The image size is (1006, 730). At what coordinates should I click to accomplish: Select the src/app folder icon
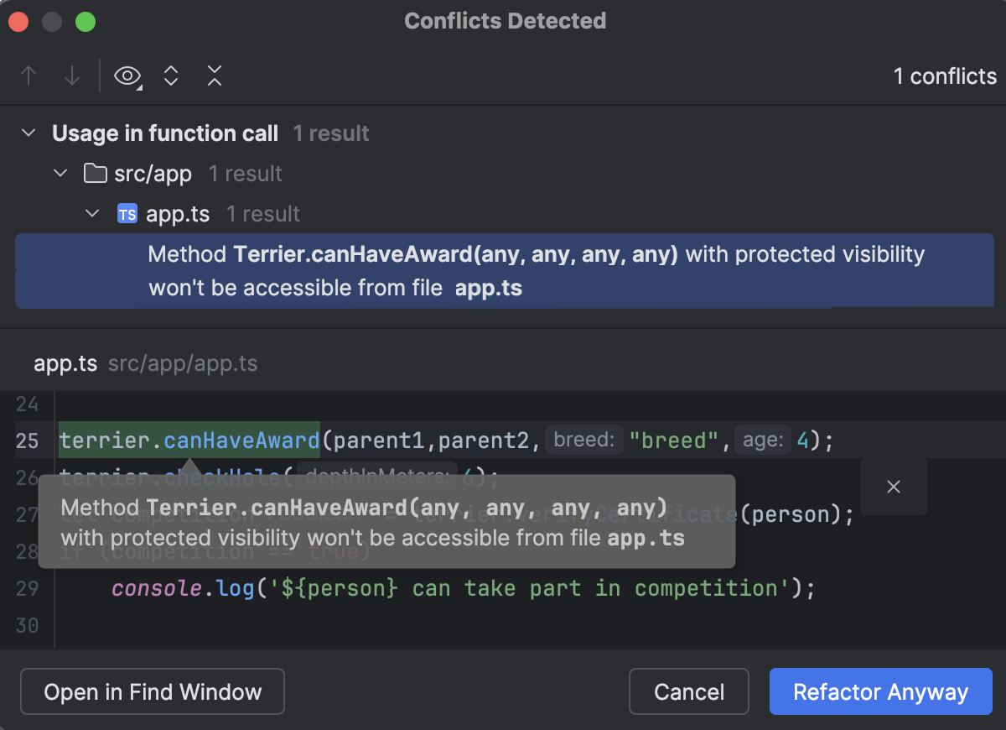pyautogui.click(x=95, y=174)
